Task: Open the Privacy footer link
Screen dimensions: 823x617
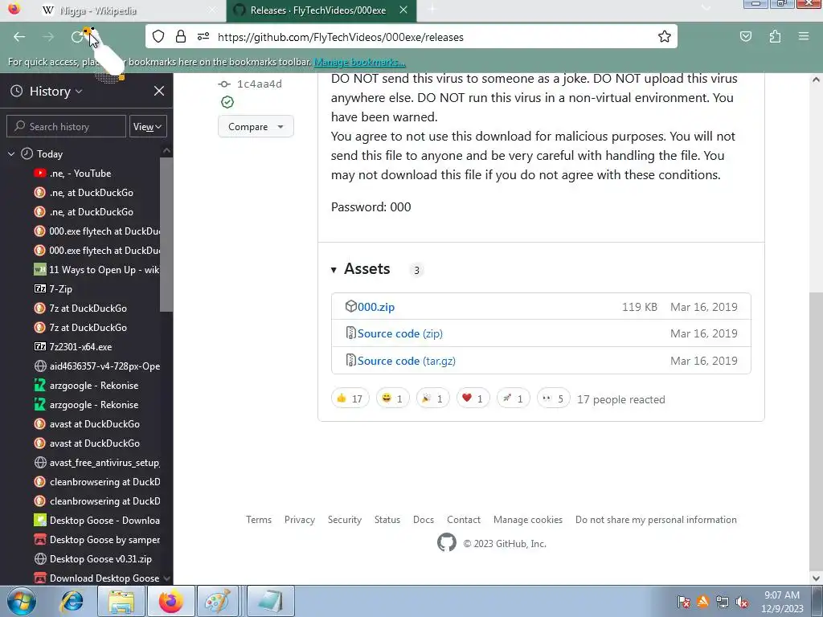Action: point(300,520)
